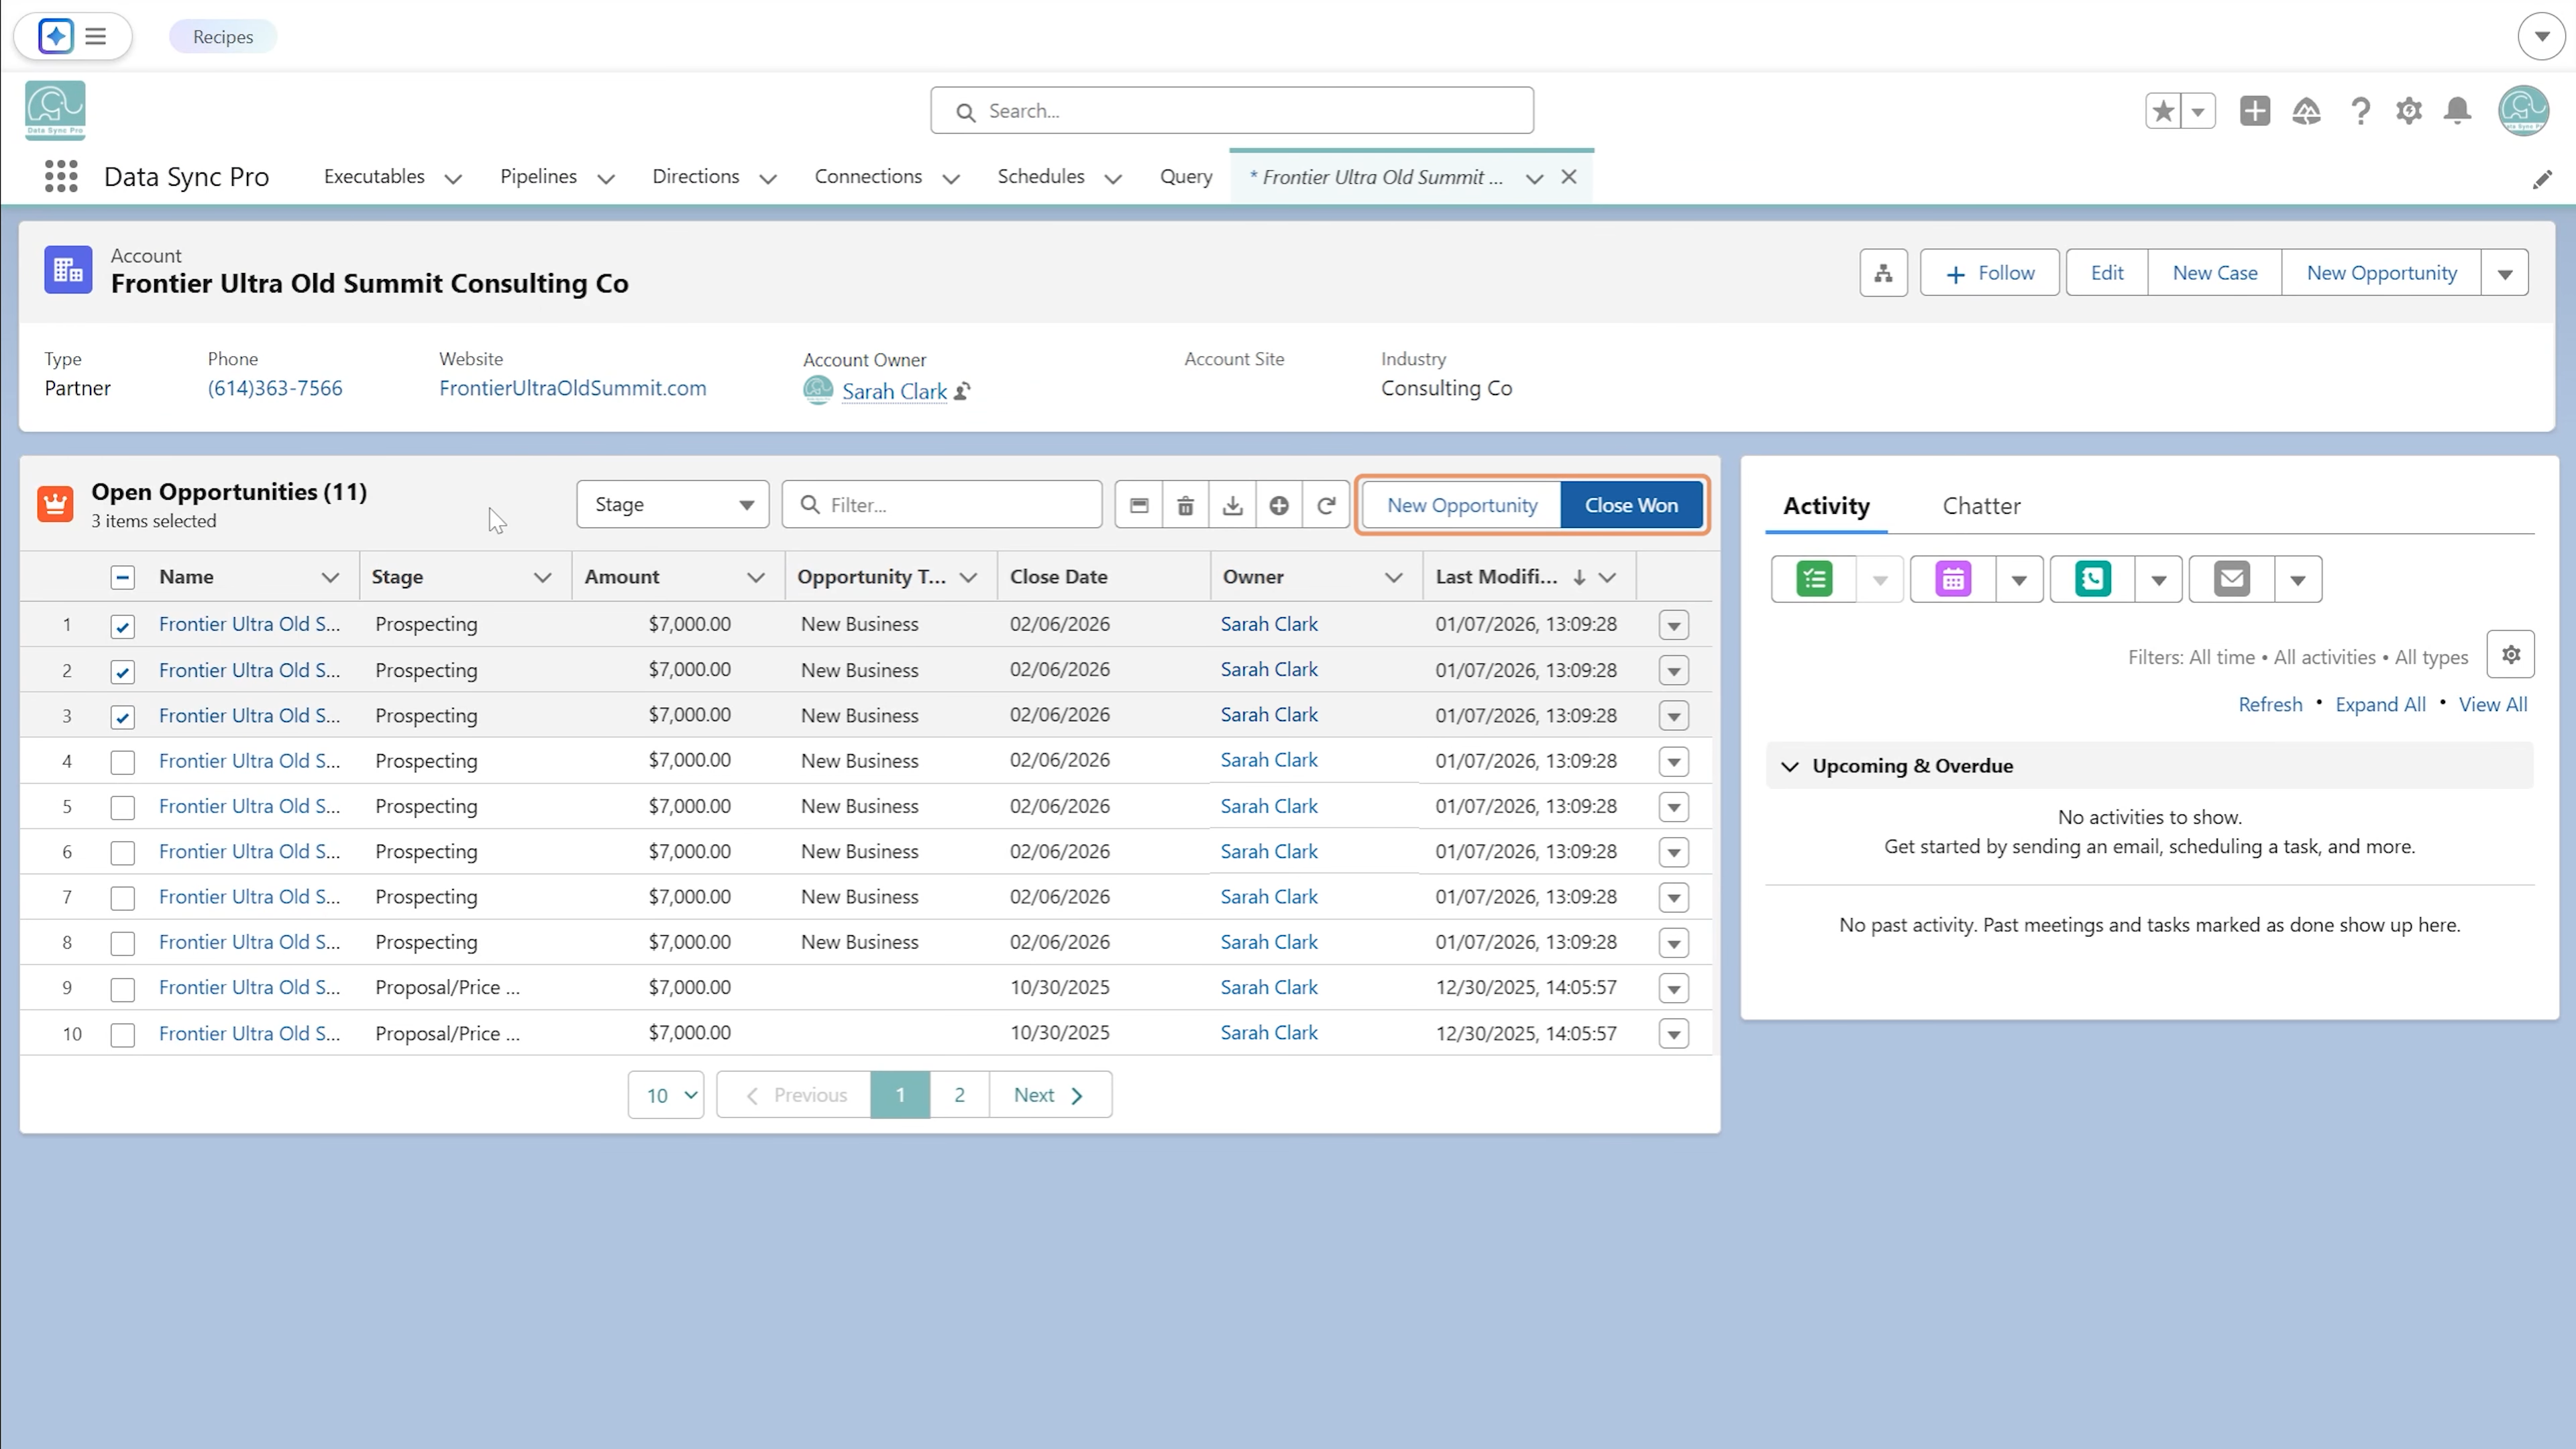Close the Frontier Ultra Old Summit tab
The image size is (2576, 1449).
click(1569, 177)
